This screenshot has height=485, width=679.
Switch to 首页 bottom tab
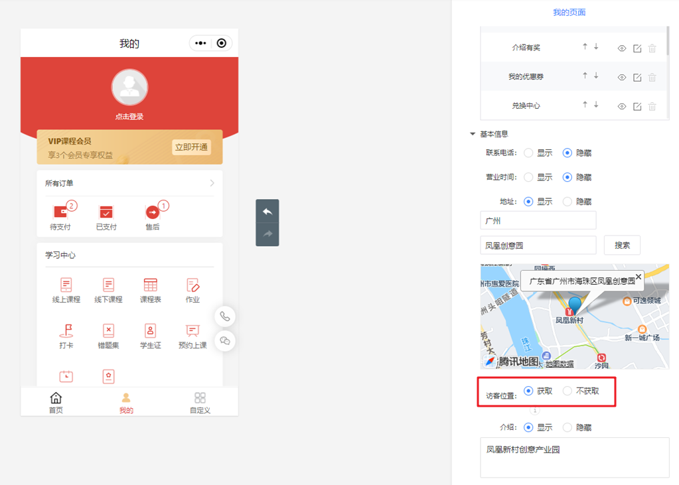(x=56, y=403)
